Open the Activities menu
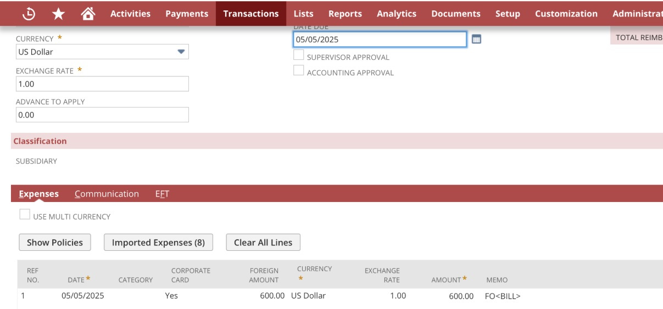Image resolution: width=663 pixels, height=309 pixels. 130,14
